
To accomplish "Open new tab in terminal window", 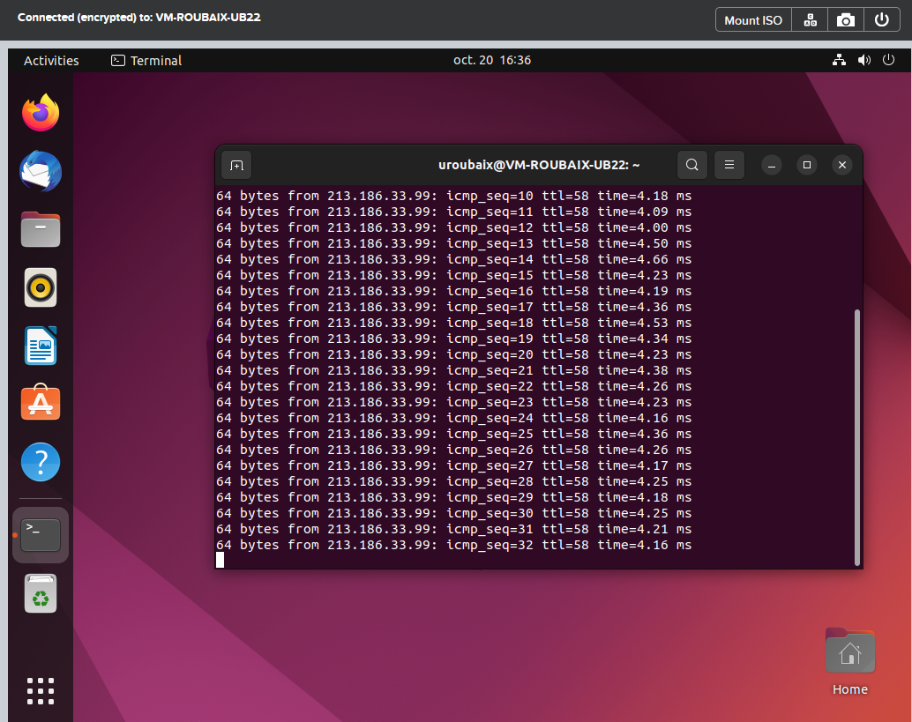I will click(x=235, y=165).
